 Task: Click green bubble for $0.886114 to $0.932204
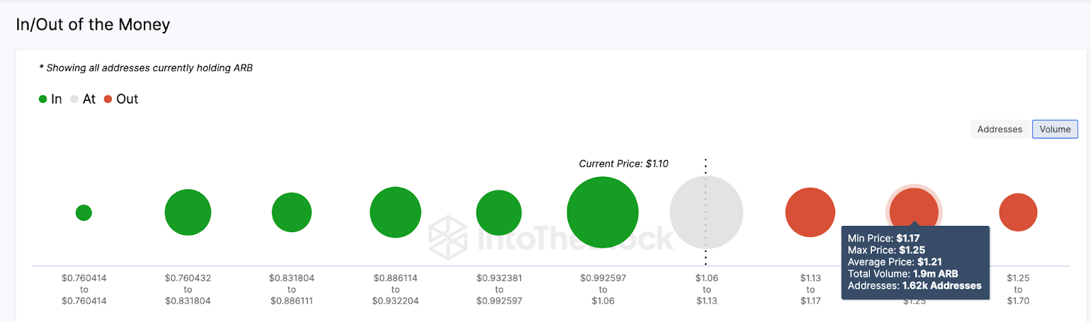(x=395, y=212)
